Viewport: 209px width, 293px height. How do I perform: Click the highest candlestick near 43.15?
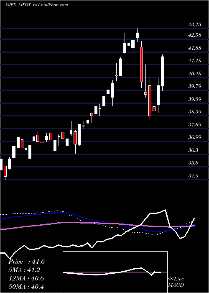pos(138,35)
